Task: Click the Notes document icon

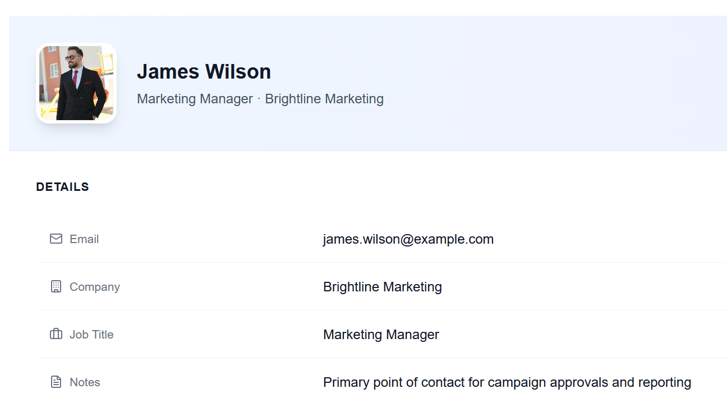Action: point(56,382)
